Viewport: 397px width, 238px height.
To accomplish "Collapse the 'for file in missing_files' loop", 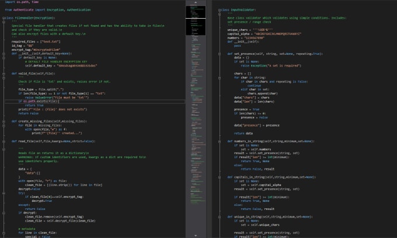I will [4, 125].
